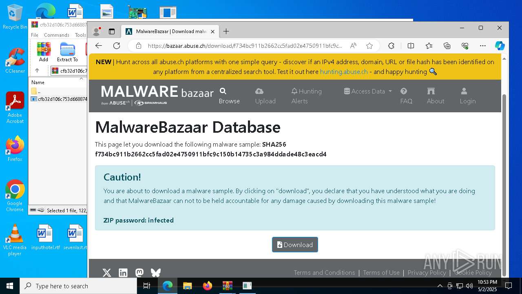The width and height of the screenshot is (522, 294).
Task: Open the Collections icon
Action: point(447,46)
